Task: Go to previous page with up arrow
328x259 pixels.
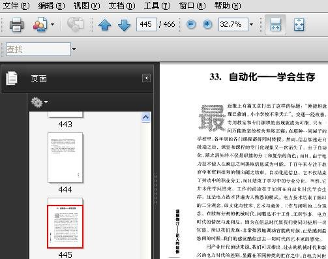Action: tap(104, 25)
